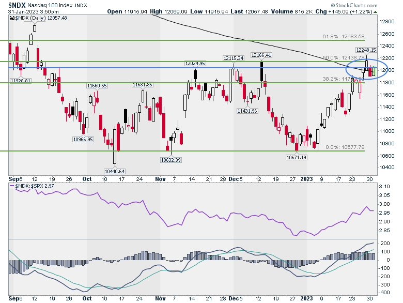Screen dimensions: 403x303
Task: Click the 2023 label on the upper date axis
Action: point(306,179)
